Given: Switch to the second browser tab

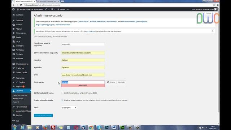Looking at the screenshot, I should tap(48, 1).
